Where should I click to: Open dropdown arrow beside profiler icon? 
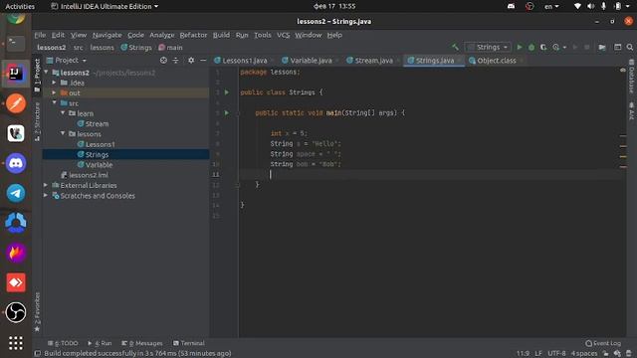564,48
